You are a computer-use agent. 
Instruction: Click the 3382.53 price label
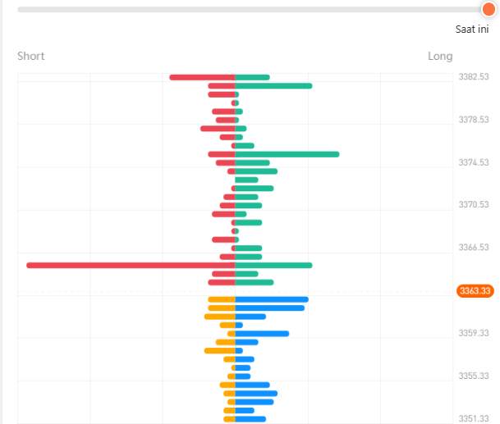click(x=474, y=77)
